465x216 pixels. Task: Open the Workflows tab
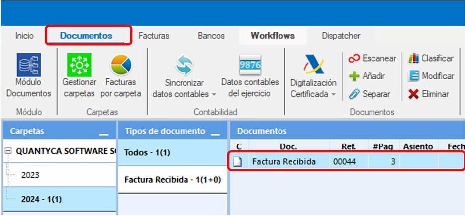pyautogui.click(x=273, y=36)
